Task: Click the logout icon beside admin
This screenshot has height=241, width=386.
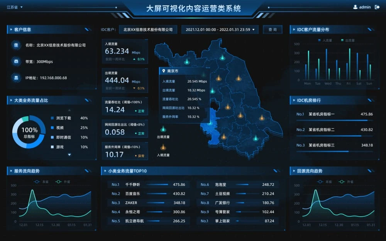Action: point(377,7)
